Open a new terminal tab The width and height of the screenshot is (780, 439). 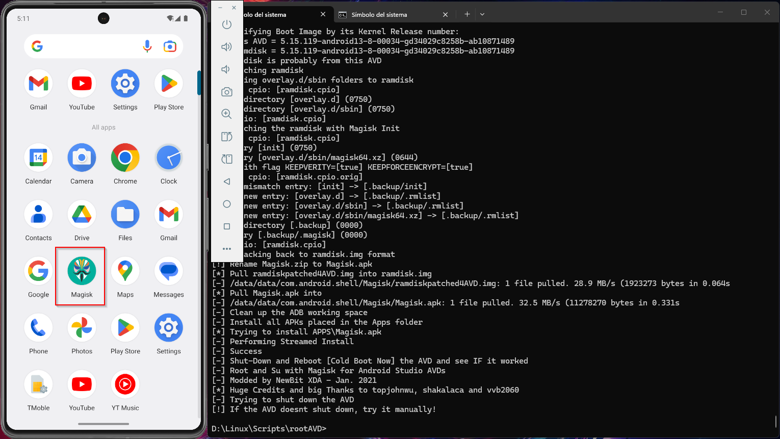point(467,14)
